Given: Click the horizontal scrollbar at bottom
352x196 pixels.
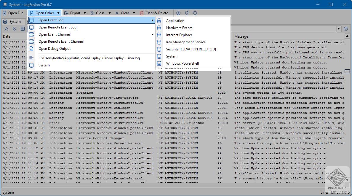Looking at the screenshot, I should click(54, 185).
